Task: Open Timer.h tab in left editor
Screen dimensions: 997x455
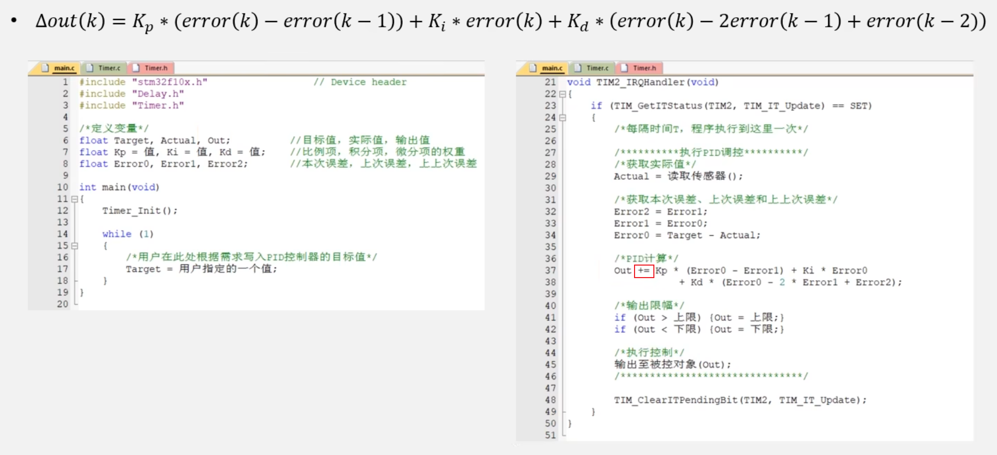Action: 150,68
